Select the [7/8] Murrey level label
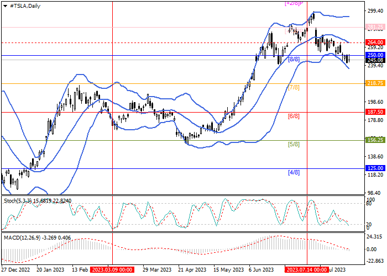The height and width of the screenshot is (276, 387). [294, 87]
